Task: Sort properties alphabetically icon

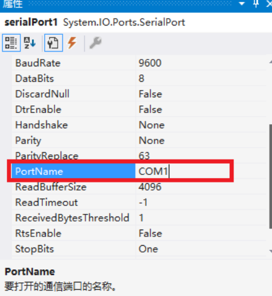Action: (x=30, y=43)
